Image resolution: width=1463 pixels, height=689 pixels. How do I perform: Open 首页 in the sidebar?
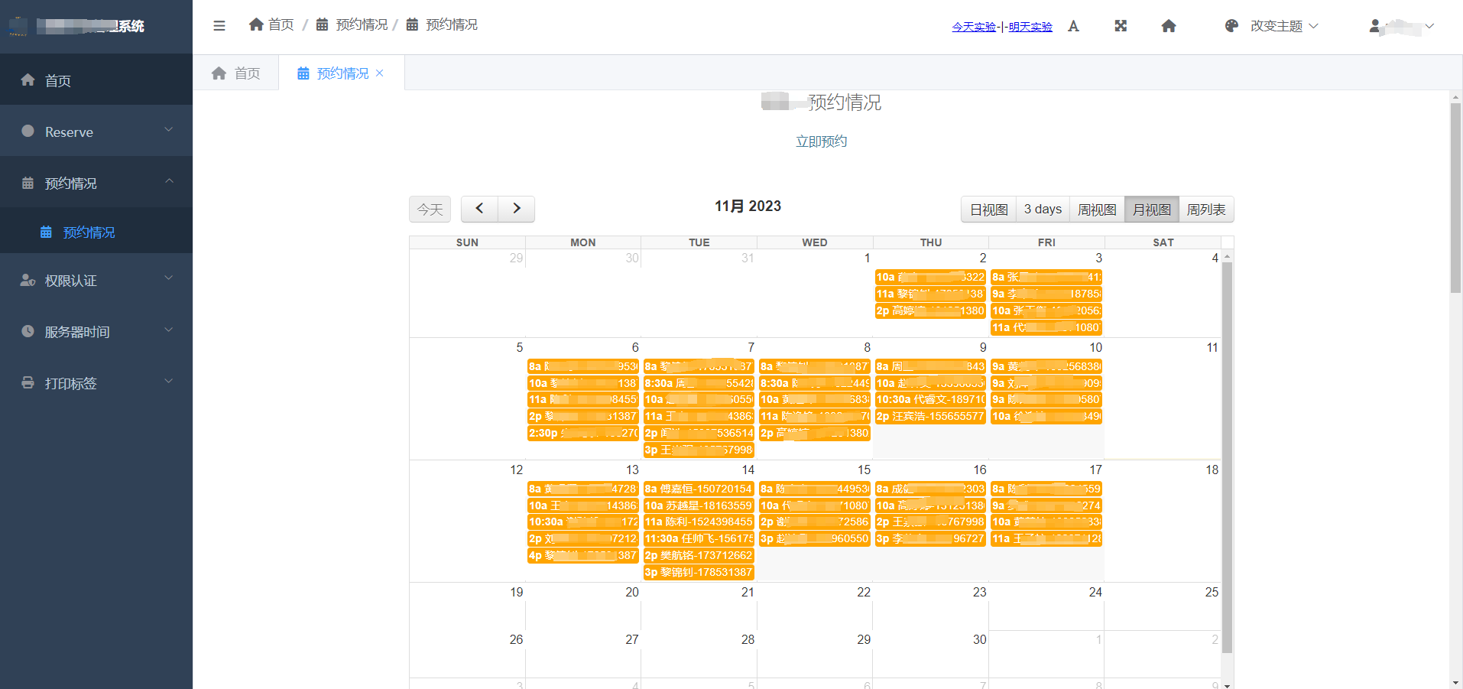coord(96,80)
